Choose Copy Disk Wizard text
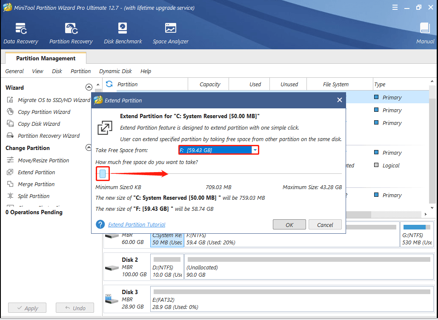The width and height of the screenshot is (438, 320). tap(39, 124)
